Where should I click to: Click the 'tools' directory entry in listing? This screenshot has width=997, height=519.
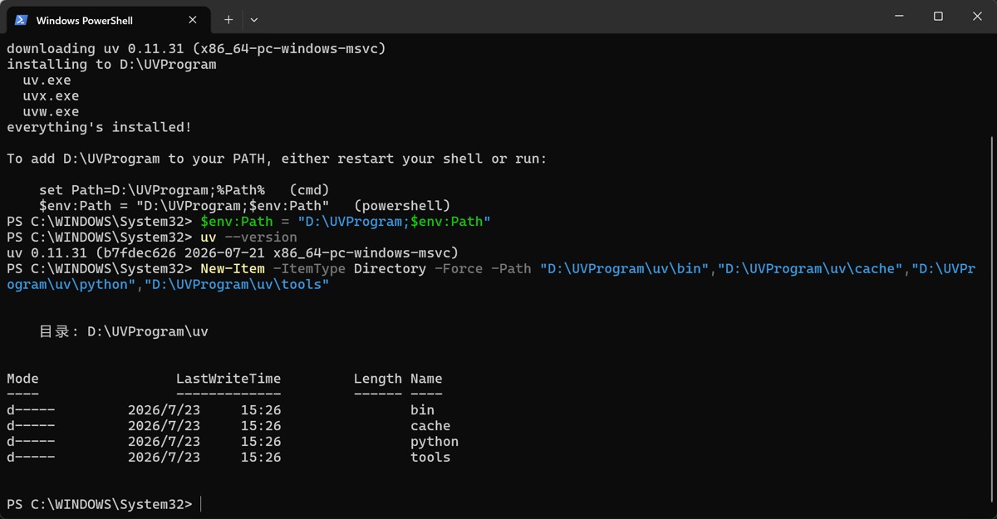pyautogui.click(x=430, y=458)
